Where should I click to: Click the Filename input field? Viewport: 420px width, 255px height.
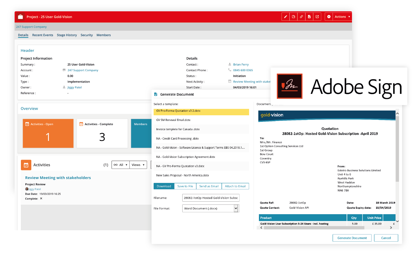point(211,198)
